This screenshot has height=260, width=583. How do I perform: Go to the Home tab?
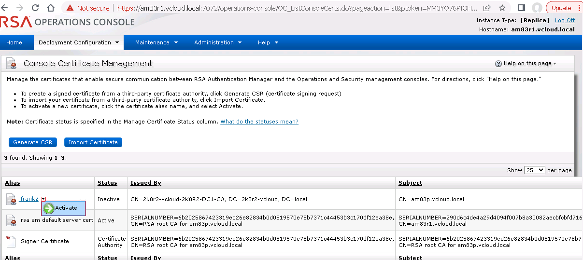14,42
